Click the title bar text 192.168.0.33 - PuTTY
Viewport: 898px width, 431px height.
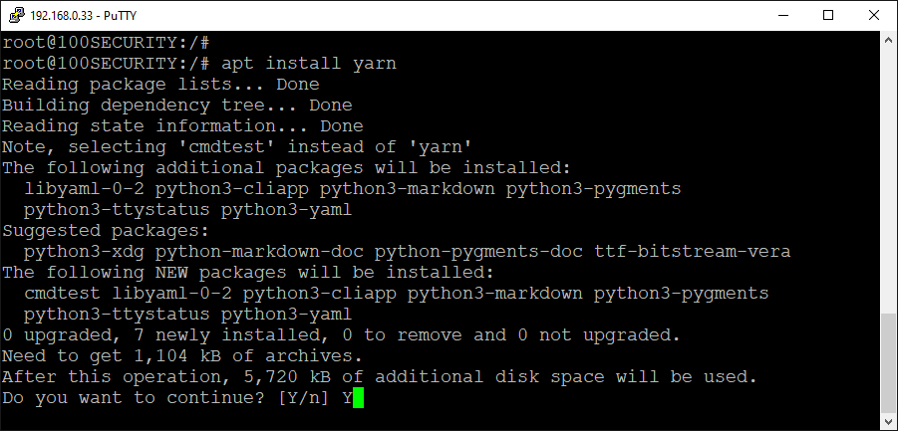pos(83,16)
